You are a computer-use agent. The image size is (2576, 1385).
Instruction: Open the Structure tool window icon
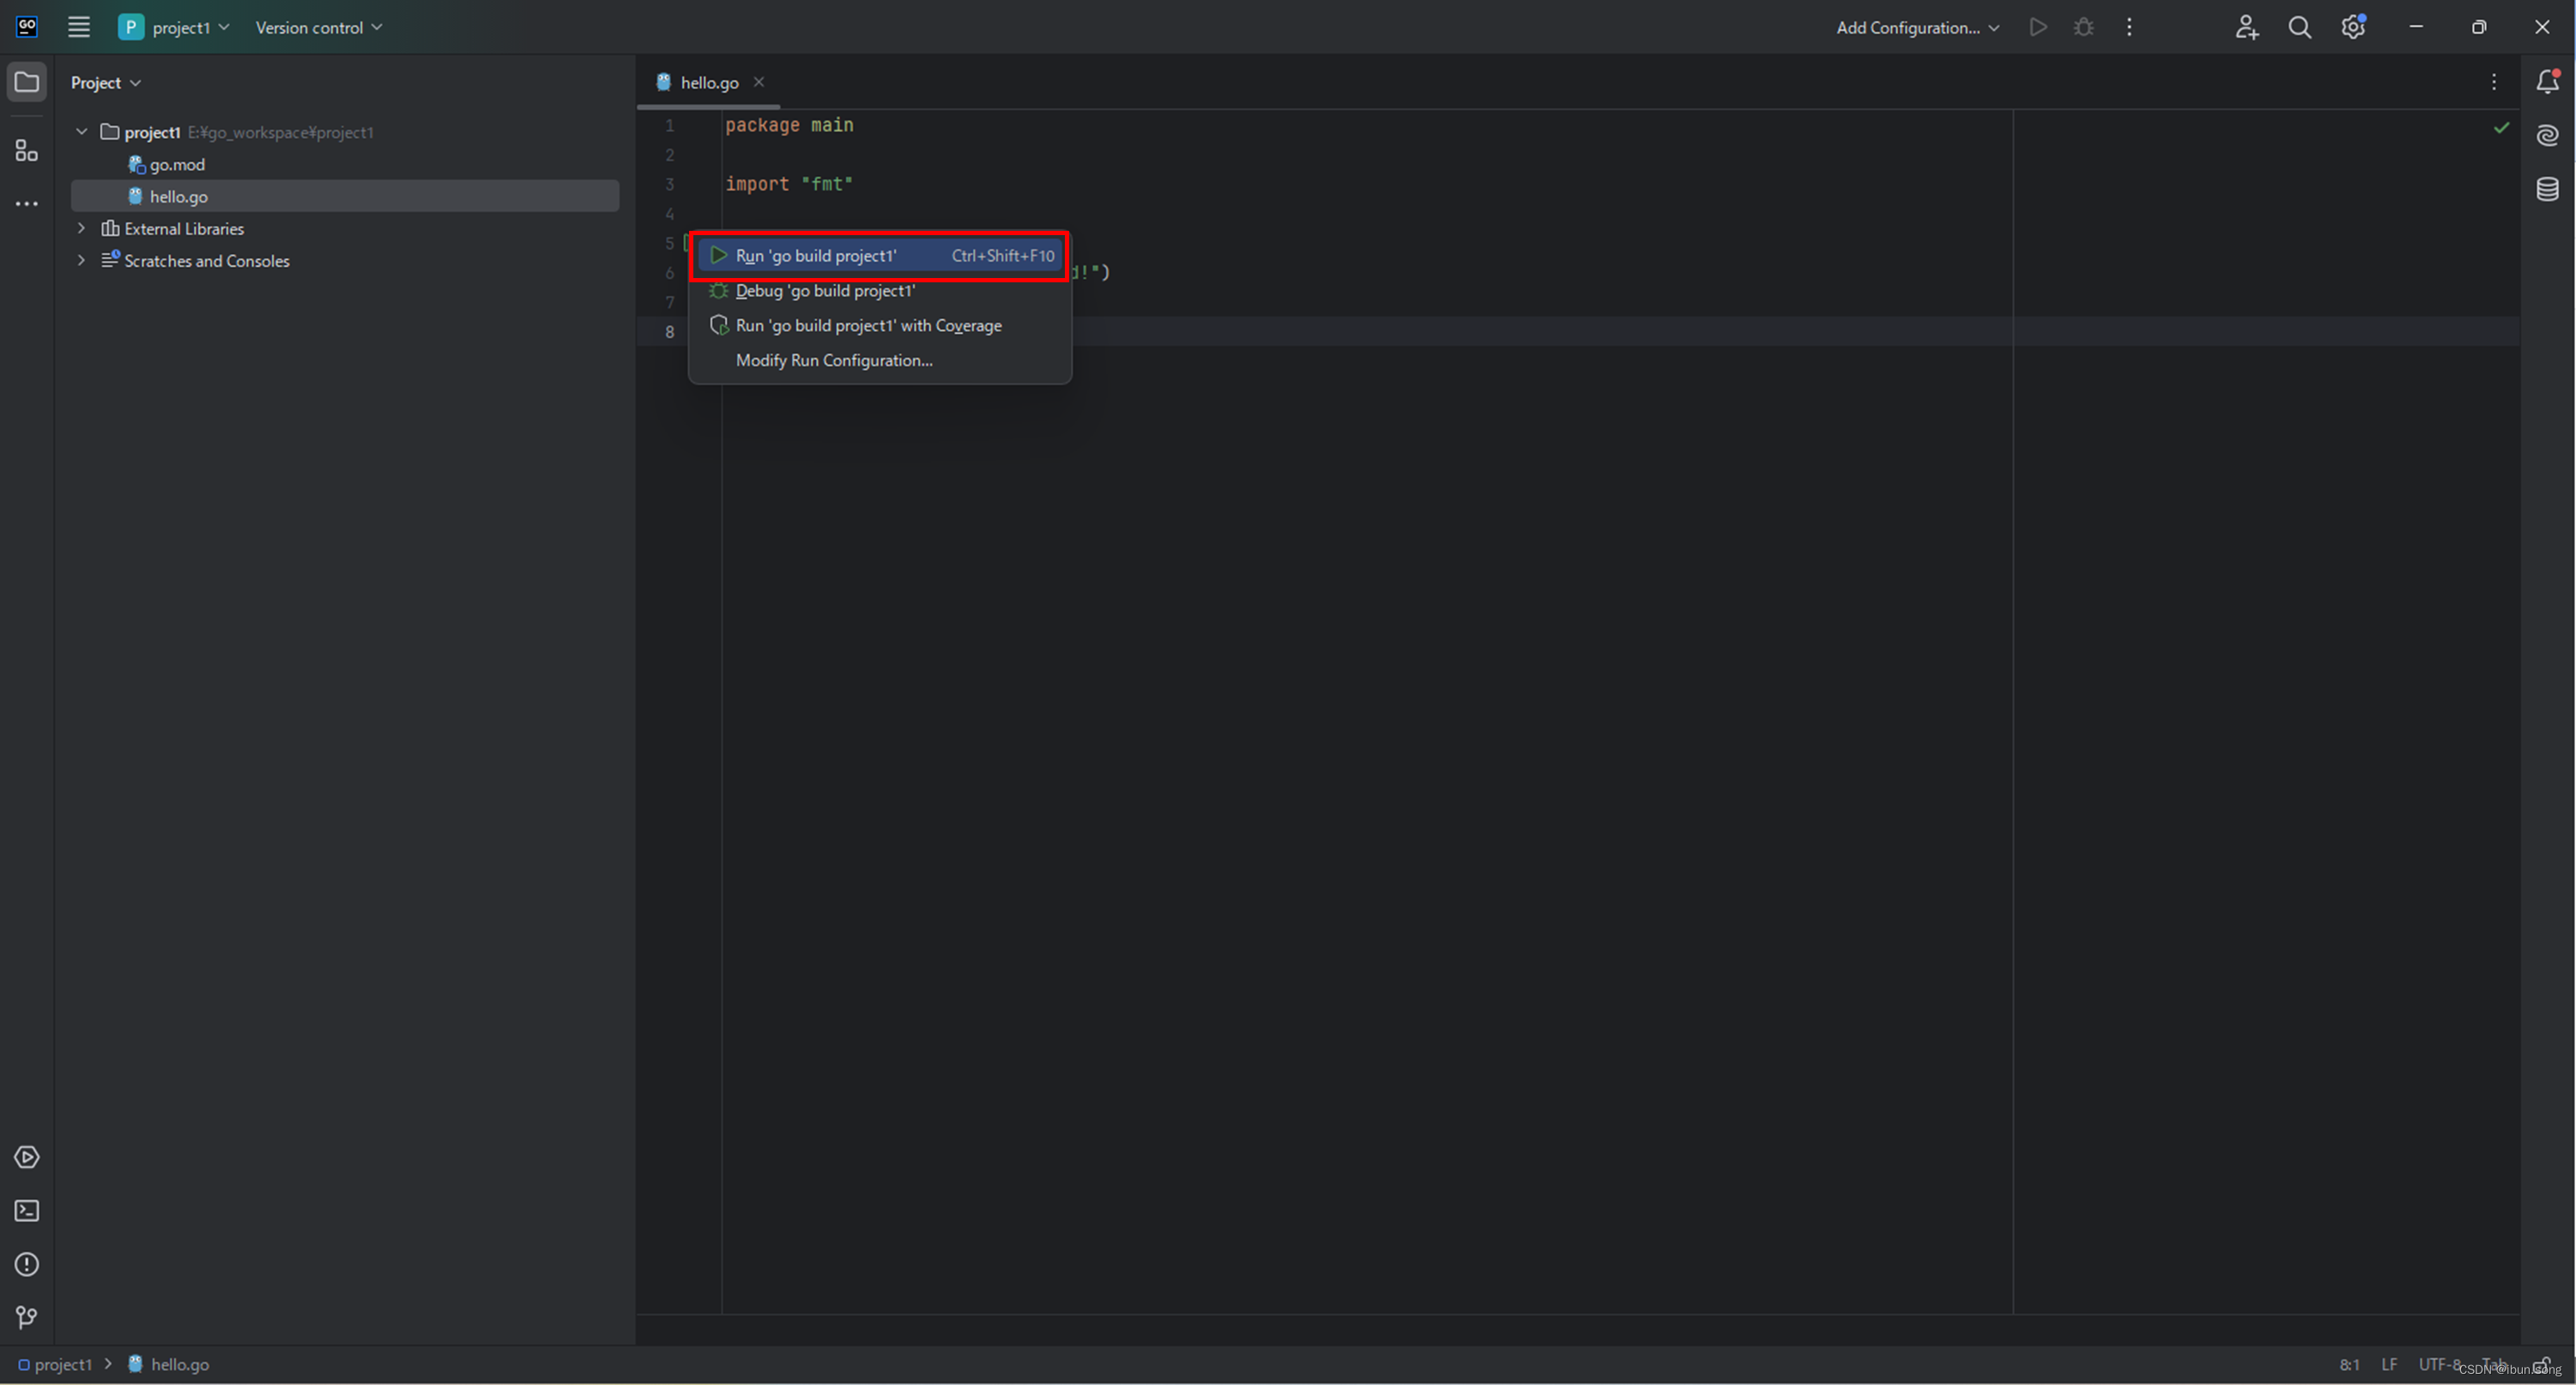pos(27,151)
